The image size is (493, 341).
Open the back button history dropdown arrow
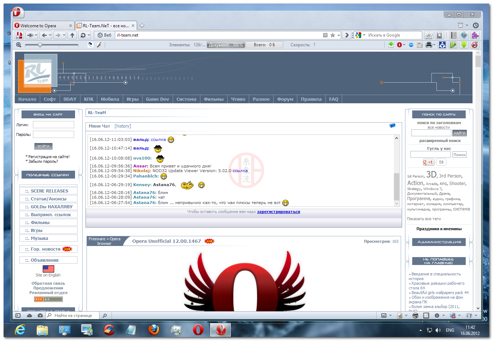50,35
